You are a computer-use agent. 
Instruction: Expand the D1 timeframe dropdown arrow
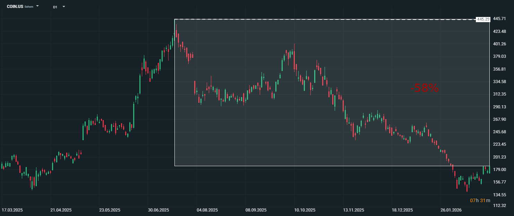[x=64, y=7]
